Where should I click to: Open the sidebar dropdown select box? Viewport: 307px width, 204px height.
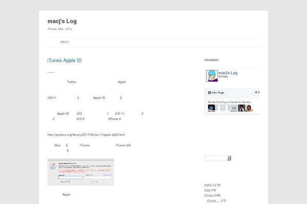218,158
